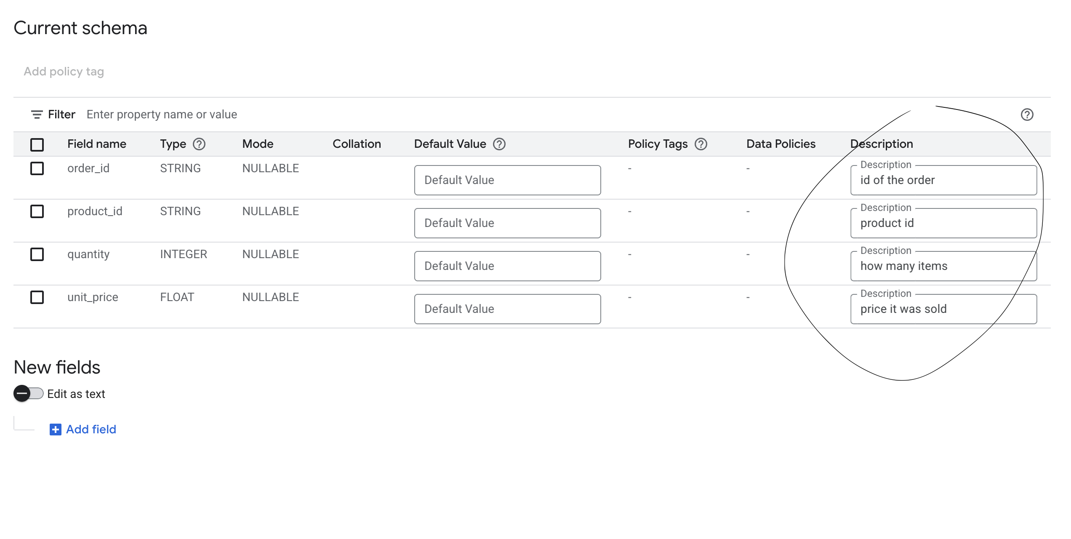Edit the 'id of the order' description field
This screenshot has width=1071, height=539.
[x=943, y=180]
